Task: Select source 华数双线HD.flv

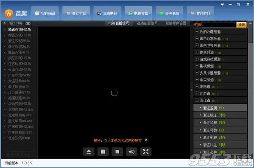Action: coord(20,104)
